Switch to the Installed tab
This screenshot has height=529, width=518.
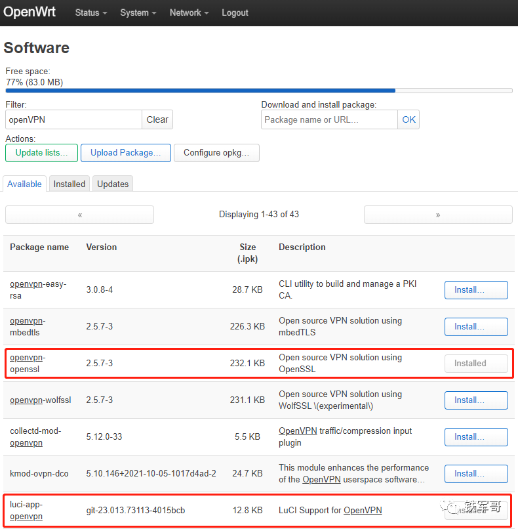[x=69, y=184]
